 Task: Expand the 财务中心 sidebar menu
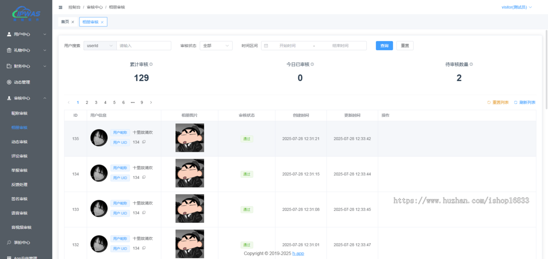pos(26,66)
